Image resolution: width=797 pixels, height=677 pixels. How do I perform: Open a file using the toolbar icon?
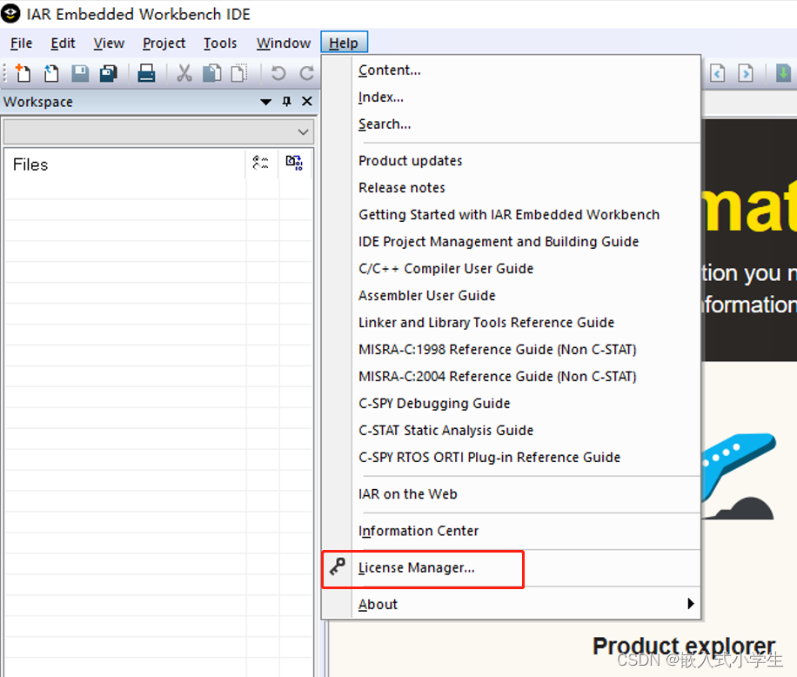(50, 73)
